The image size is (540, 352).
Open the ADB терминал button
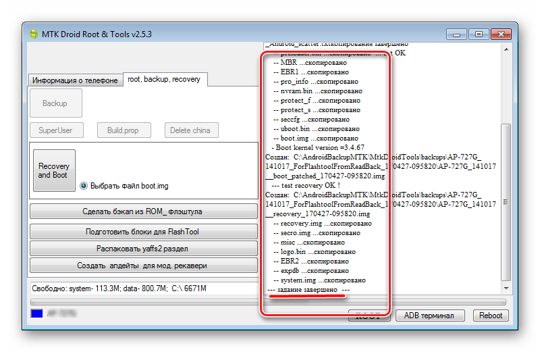click(430, 316)
